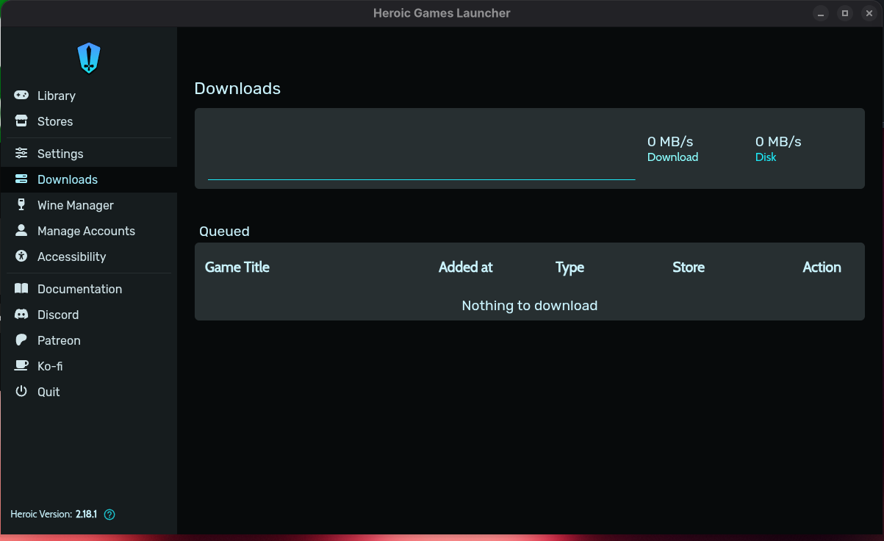Open the Accessibility options
Screen dimensions: 884x541
[88, 257]
